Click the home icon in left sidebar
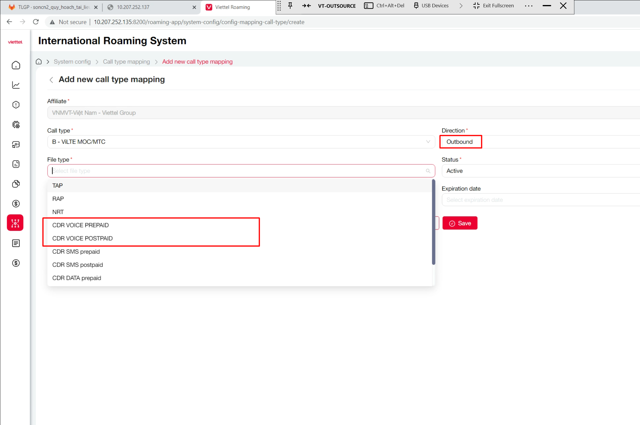 point(16,65)
